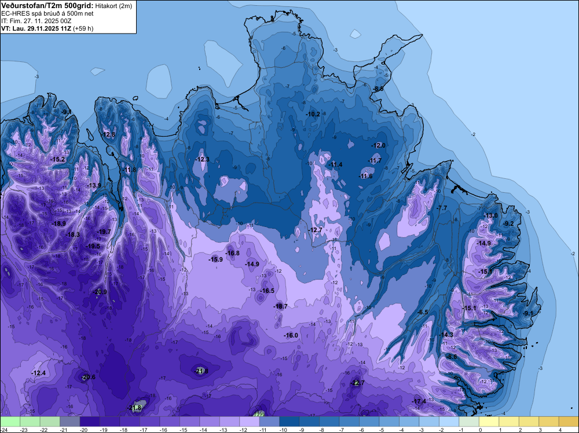Click the -15.9 temperature label
The height and width of the screenshot is (433, 579).
[215, 259]
